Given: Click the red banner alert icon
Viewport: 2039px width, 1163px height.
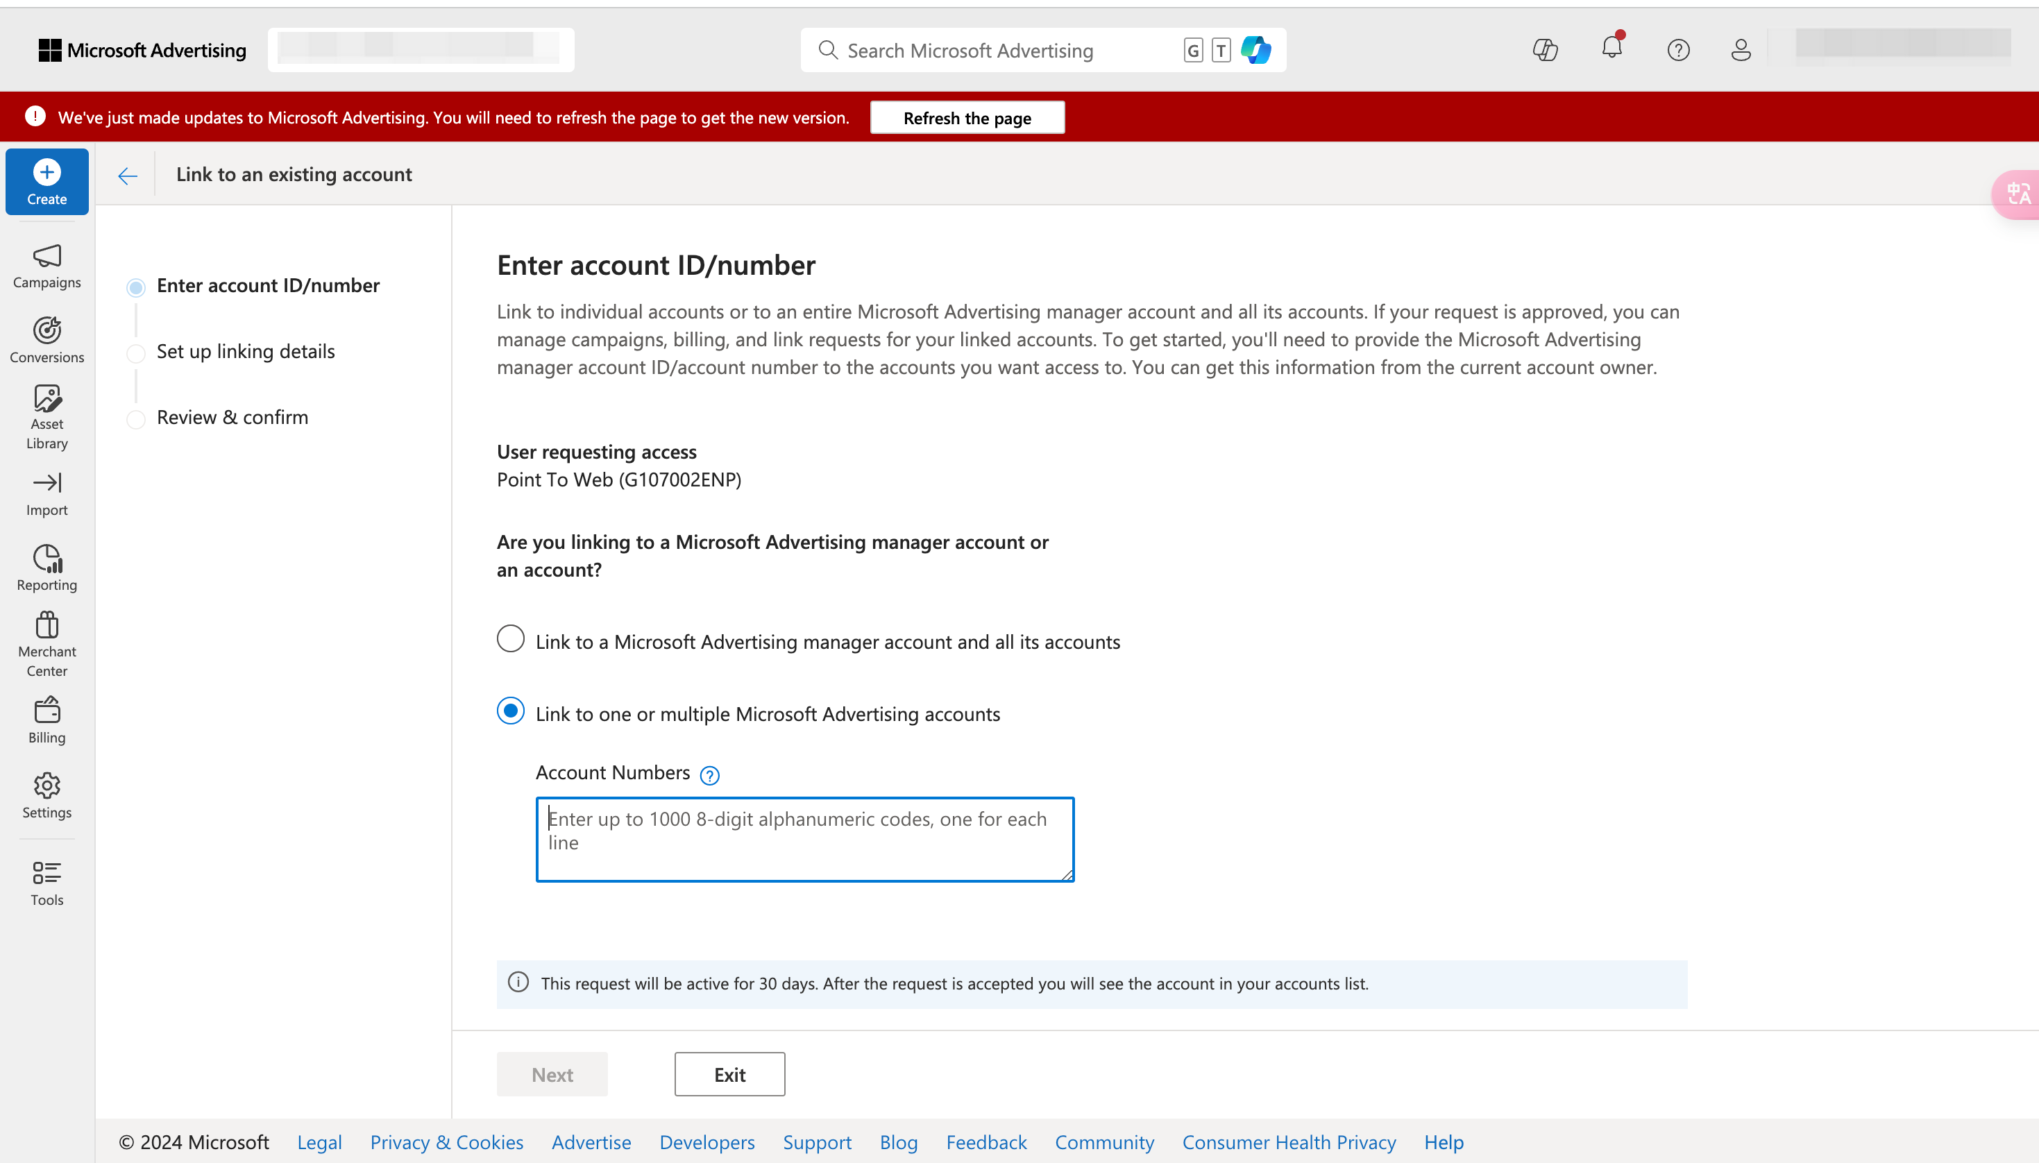Looking at the screenshot, I should [35, 117].
